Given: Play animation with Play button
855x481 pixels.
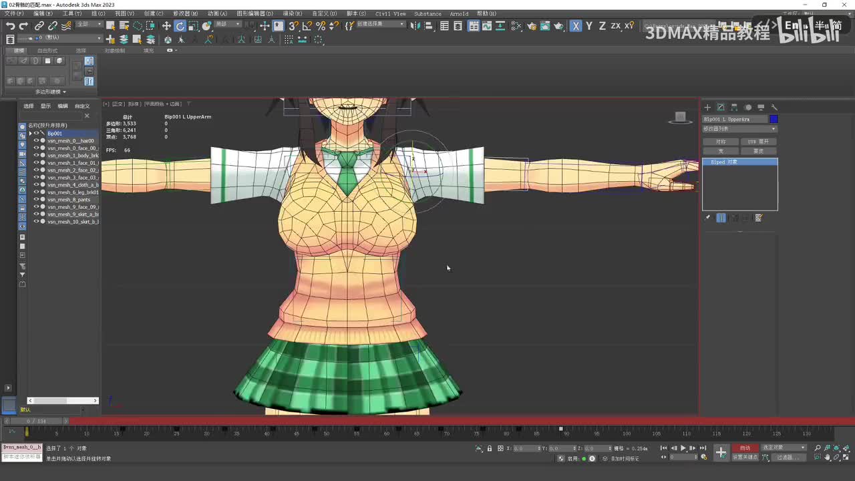Looking at the screenshot, I should [683, 448].
